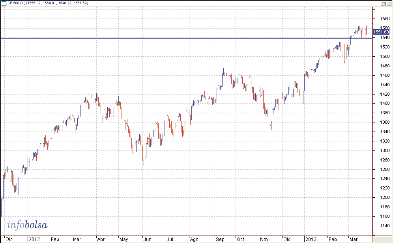Click the leftmost Dic label on time axis

pos(8,239)
